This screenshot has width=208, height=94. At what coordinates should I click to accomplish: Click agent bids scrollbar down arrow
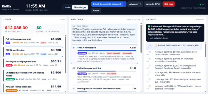(141, 91)
